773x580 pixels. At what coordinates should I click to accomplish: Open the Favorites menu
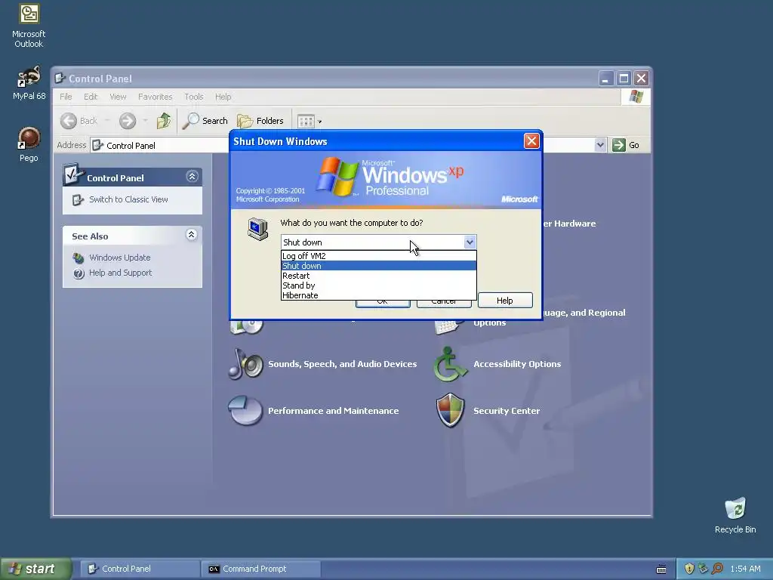click(x=156, y=97)
